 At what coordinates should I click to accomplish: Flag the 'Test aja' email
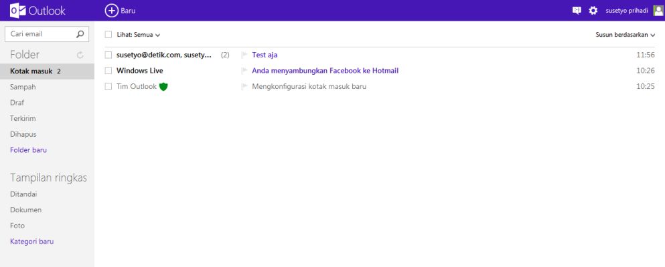click(x=244, y=55)
